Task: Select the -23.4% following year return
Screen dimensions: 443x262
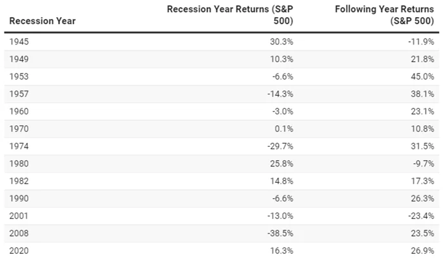Action: coord(421,215)
